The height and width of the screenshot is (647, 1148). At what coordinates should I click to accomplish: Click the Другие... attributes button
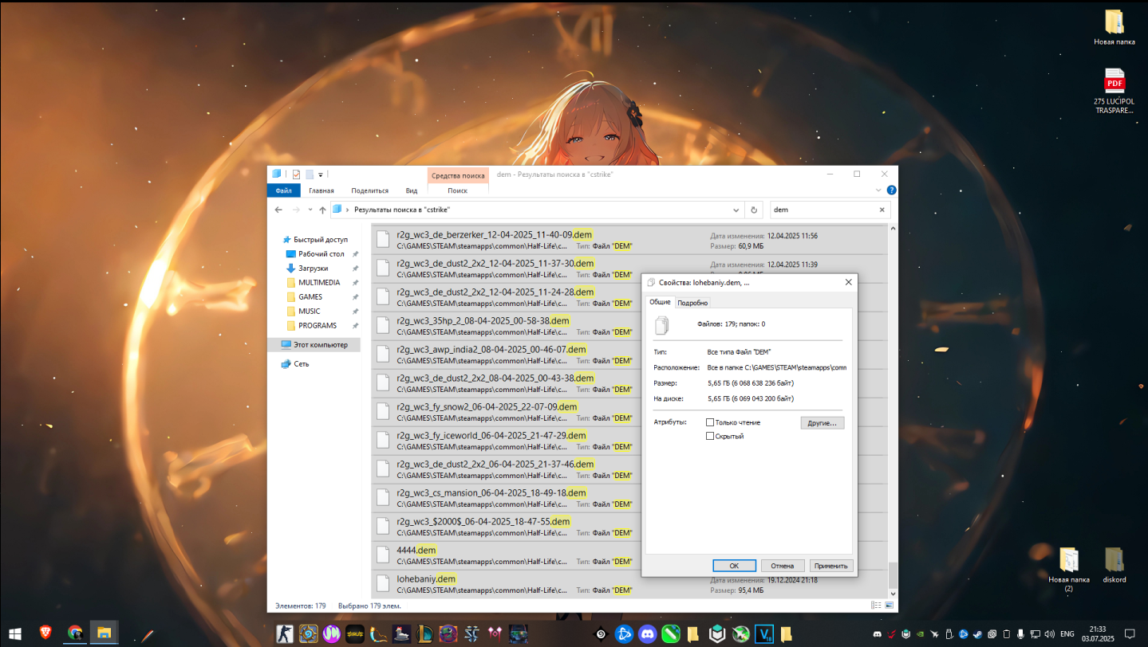pos(822,423)
